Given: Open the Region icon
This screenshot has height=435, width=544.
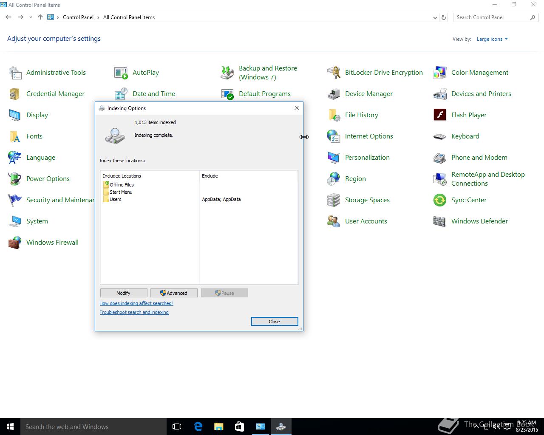Looking at the screenshot, I should coord(334,179).
